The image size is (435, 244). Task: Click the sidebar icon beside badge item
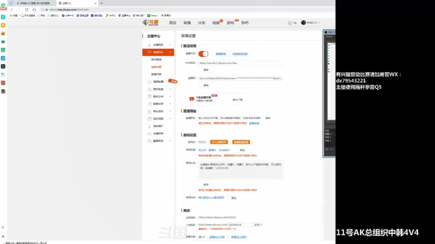coord(149,82)
